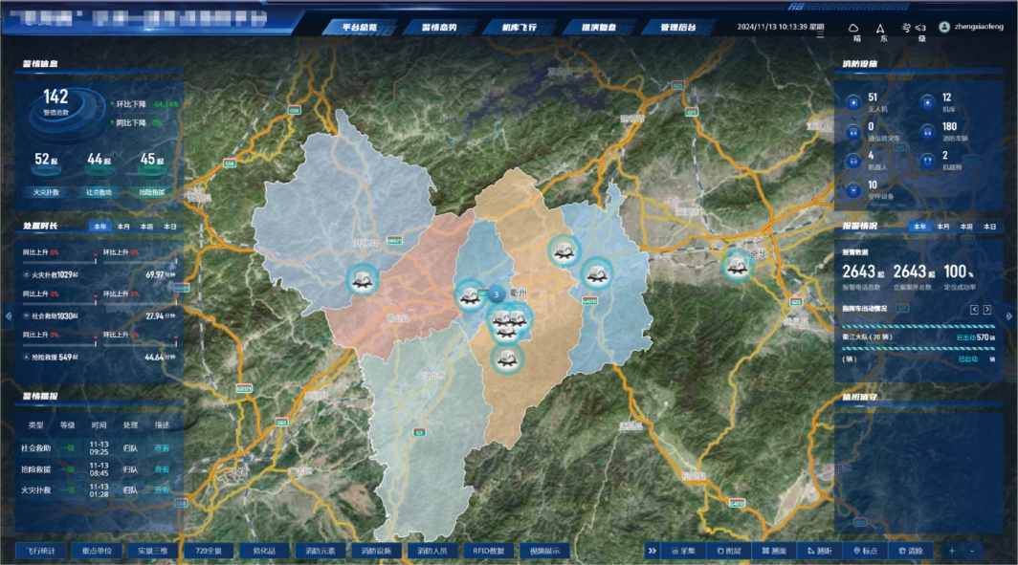Expand the bottom toolbar double-chevron
The height and width of the screenshot is (565, 1018).
(x=652, y=551)
